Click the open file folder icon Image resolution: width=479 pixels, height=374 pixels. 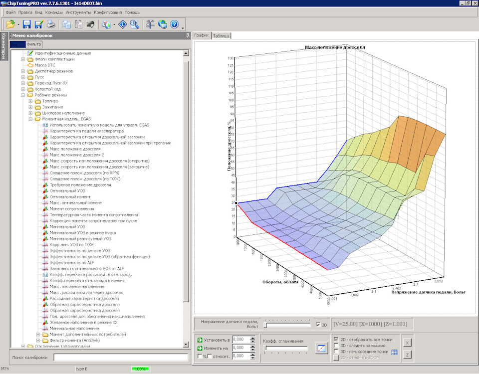tap(10, 24)
